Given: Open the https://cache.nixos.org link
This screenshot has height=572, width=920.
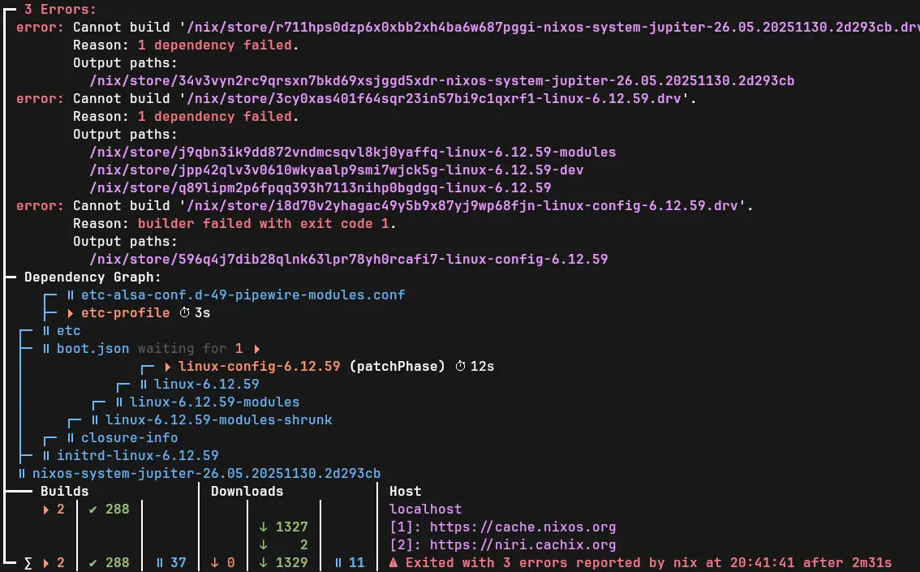Looking at the screenshot, I should click(x=522, y=527).
